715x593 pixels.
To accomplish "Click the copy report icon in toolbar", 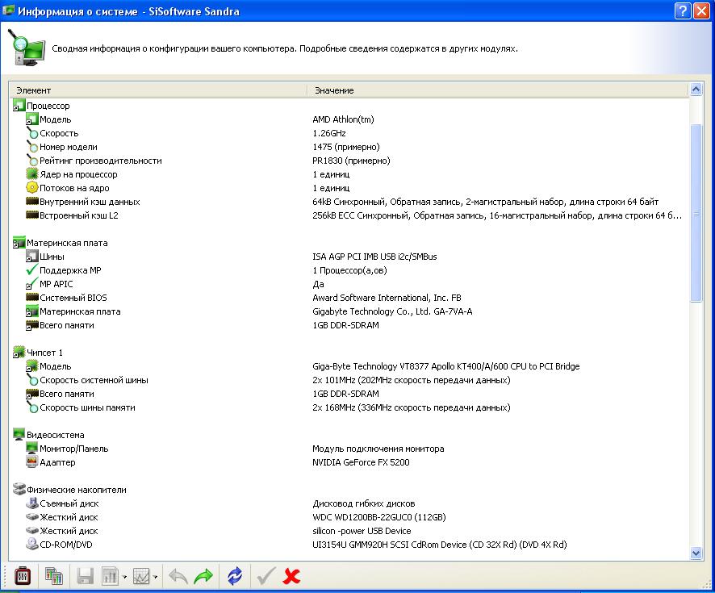I will (53, 577).
